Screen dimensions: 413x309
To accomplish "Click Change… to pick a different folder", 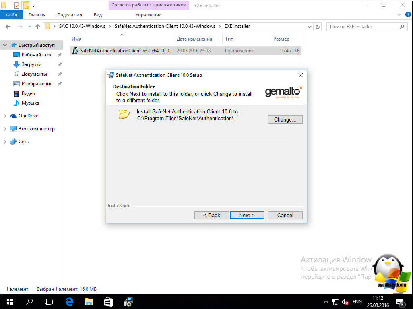I will coord(285,119).
